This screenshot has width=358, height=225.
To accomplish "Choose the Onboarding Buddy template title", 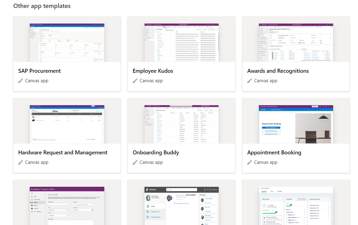I will (x=156, y=153).
